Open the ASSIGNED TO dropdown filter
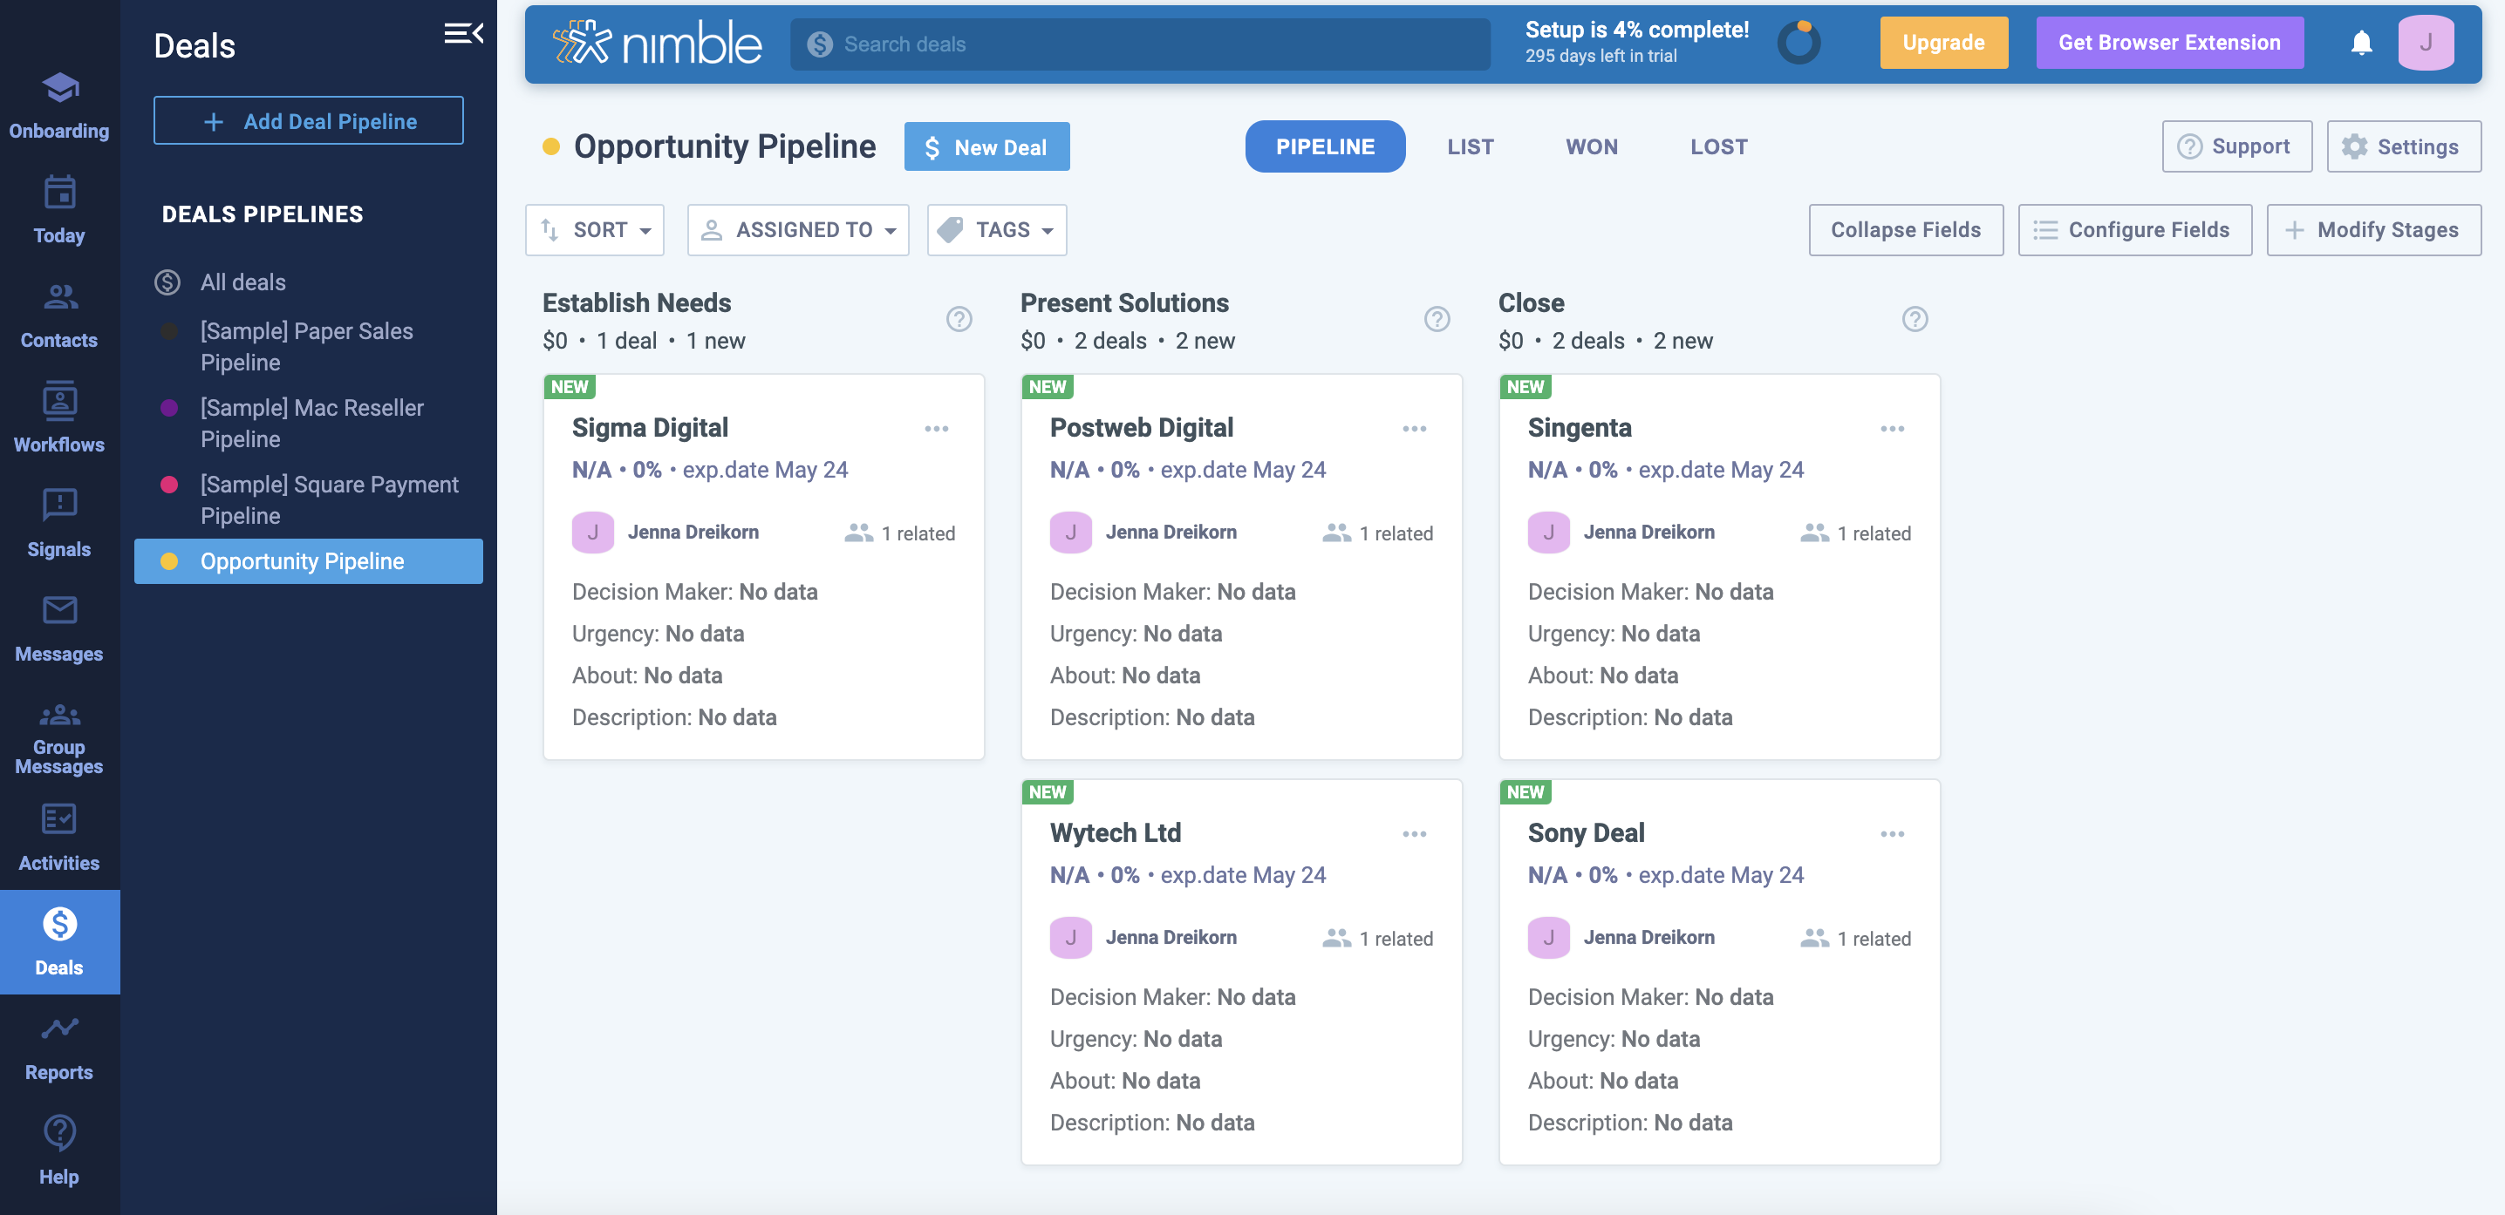 click(x=797, y=229)
